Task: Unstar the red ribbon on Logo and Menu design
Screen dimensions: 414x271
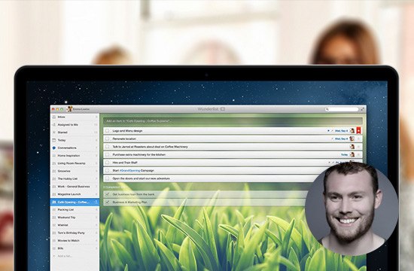Action: coord(358,130)
